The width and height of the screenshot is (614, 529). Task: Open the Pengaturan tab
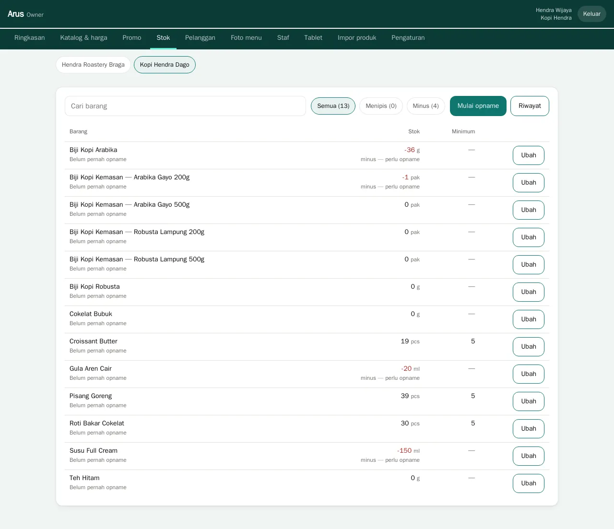click(408, 38)
